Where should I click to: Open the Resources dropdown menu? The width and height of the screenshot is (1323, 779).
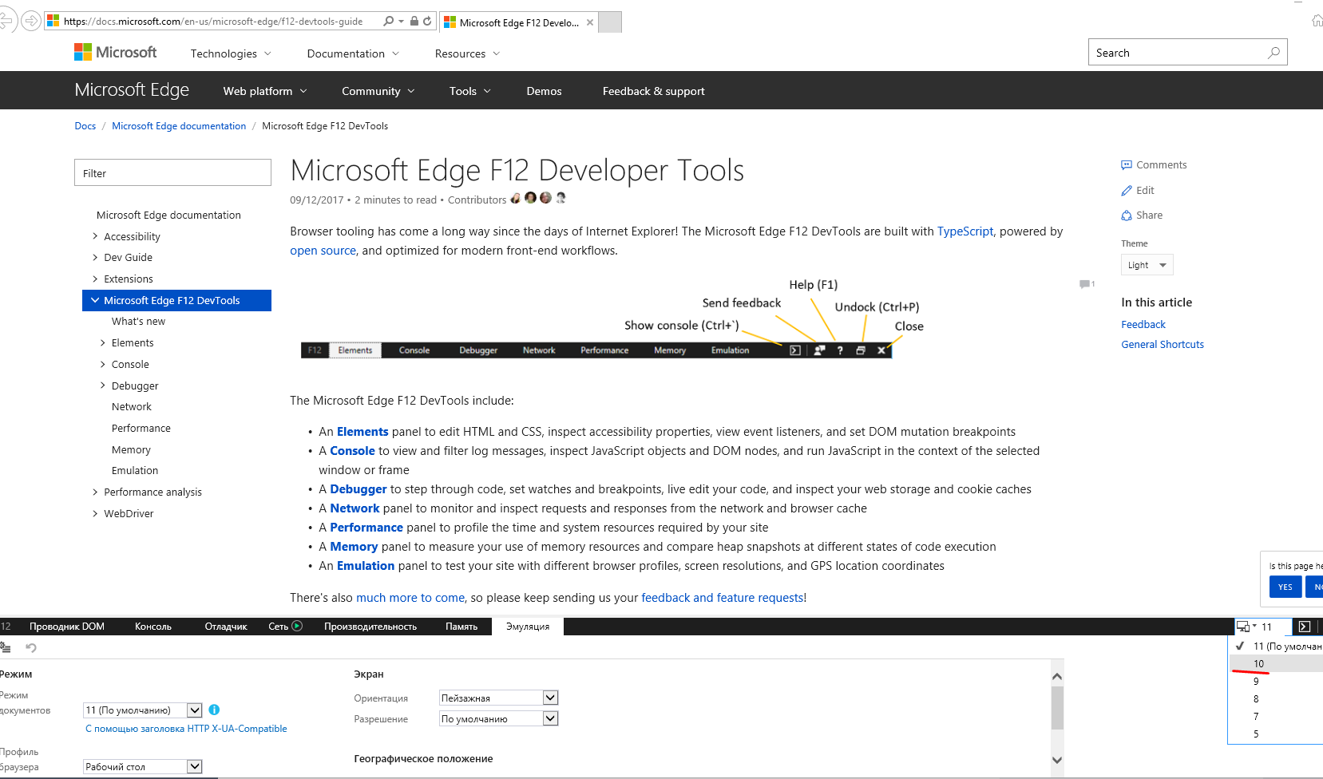467,53
